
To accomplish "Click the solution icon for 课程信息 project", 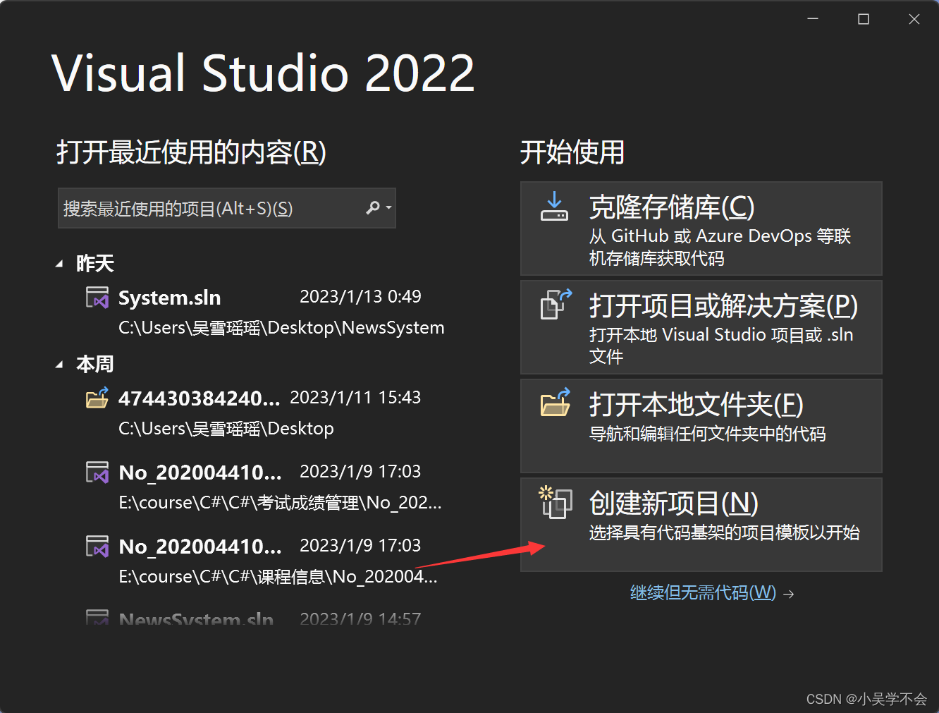I will pyautogui.click(x=97, y=546).
